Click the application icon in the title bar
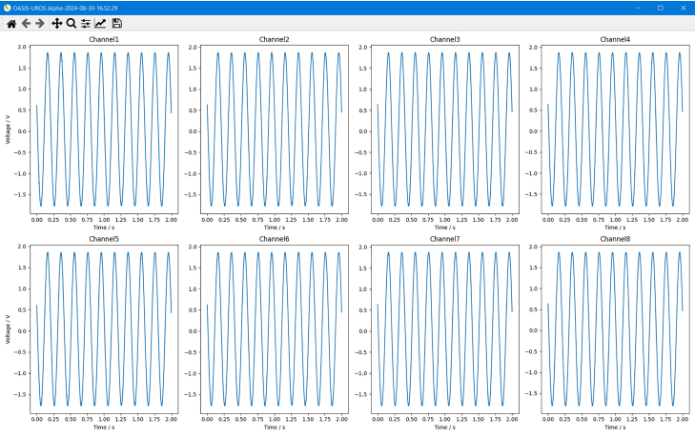The width and height of the screenshot is (695, 437). pos(7,8)
